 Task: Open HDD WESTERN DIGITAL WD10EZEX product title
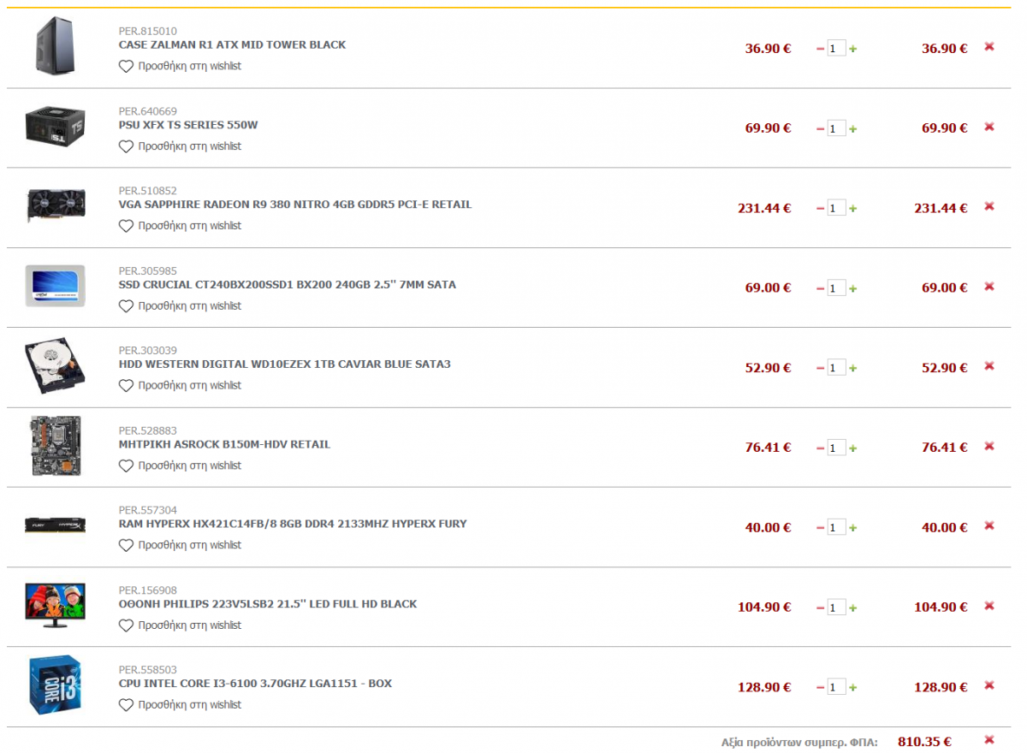284,365
